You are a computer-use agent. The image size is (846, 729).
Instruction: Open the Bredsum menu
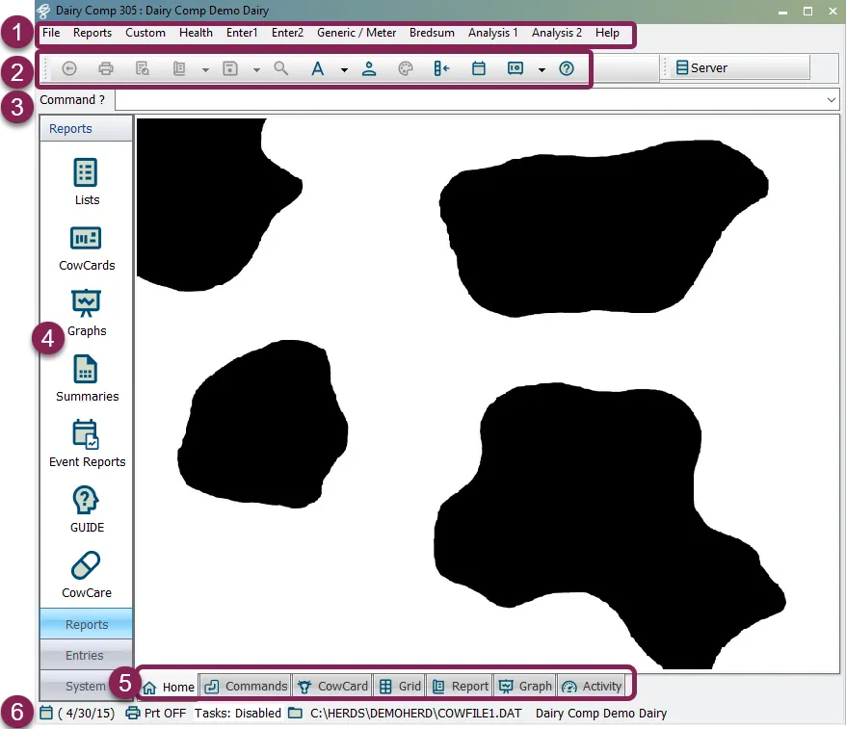click(x=432, y=33)
